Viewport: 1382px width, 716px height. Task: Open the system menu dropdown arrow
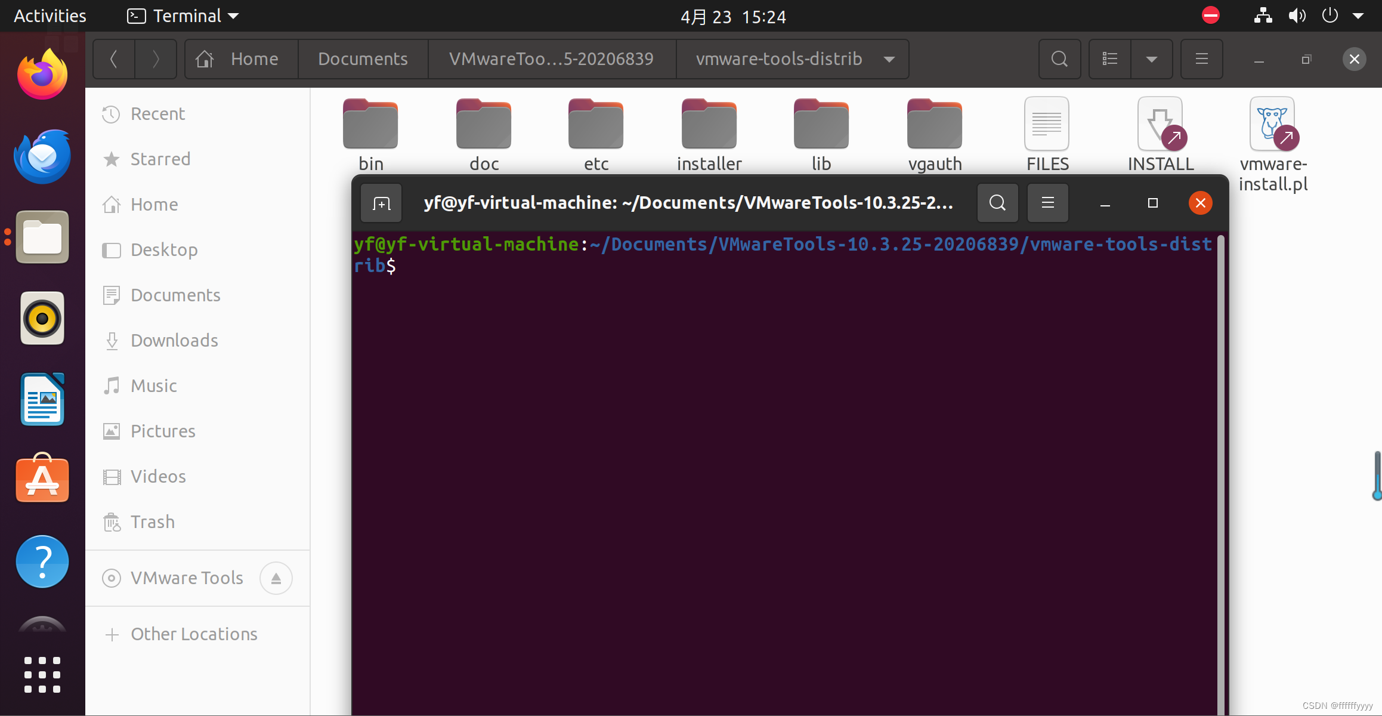[x=1358, y=16]
